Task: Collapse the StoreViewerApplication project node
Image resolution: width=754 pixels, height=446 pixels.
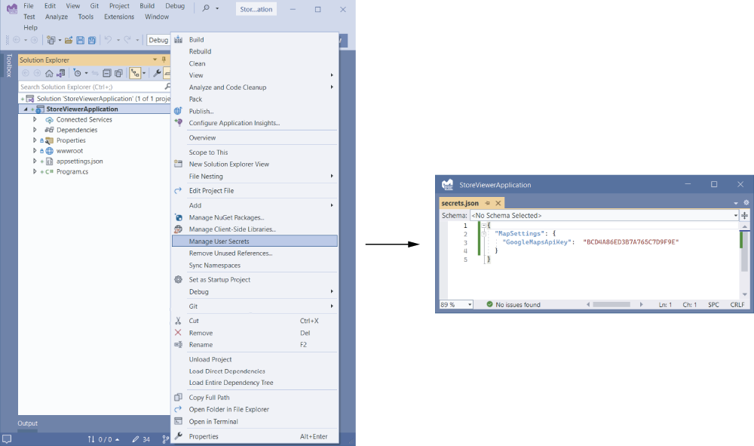Action: click(x=26, y=109)
